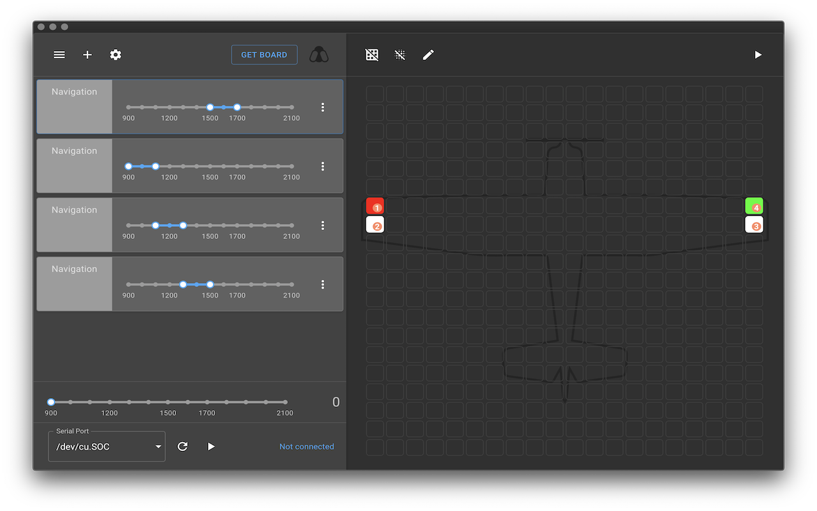817x511 pixels.
Task: Click the GET BOARD button
Action: [x=264, y=55]
